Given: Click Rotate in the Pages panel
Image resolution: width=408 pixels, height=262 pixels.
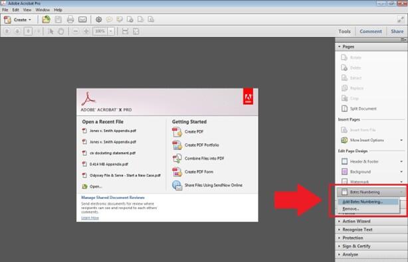Looking at the screenshot, I should click(x=351, y=58).
